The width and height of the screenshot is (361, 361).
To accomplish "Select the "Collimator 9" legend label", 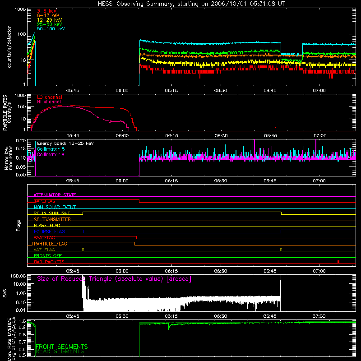I will pos(51,154).
